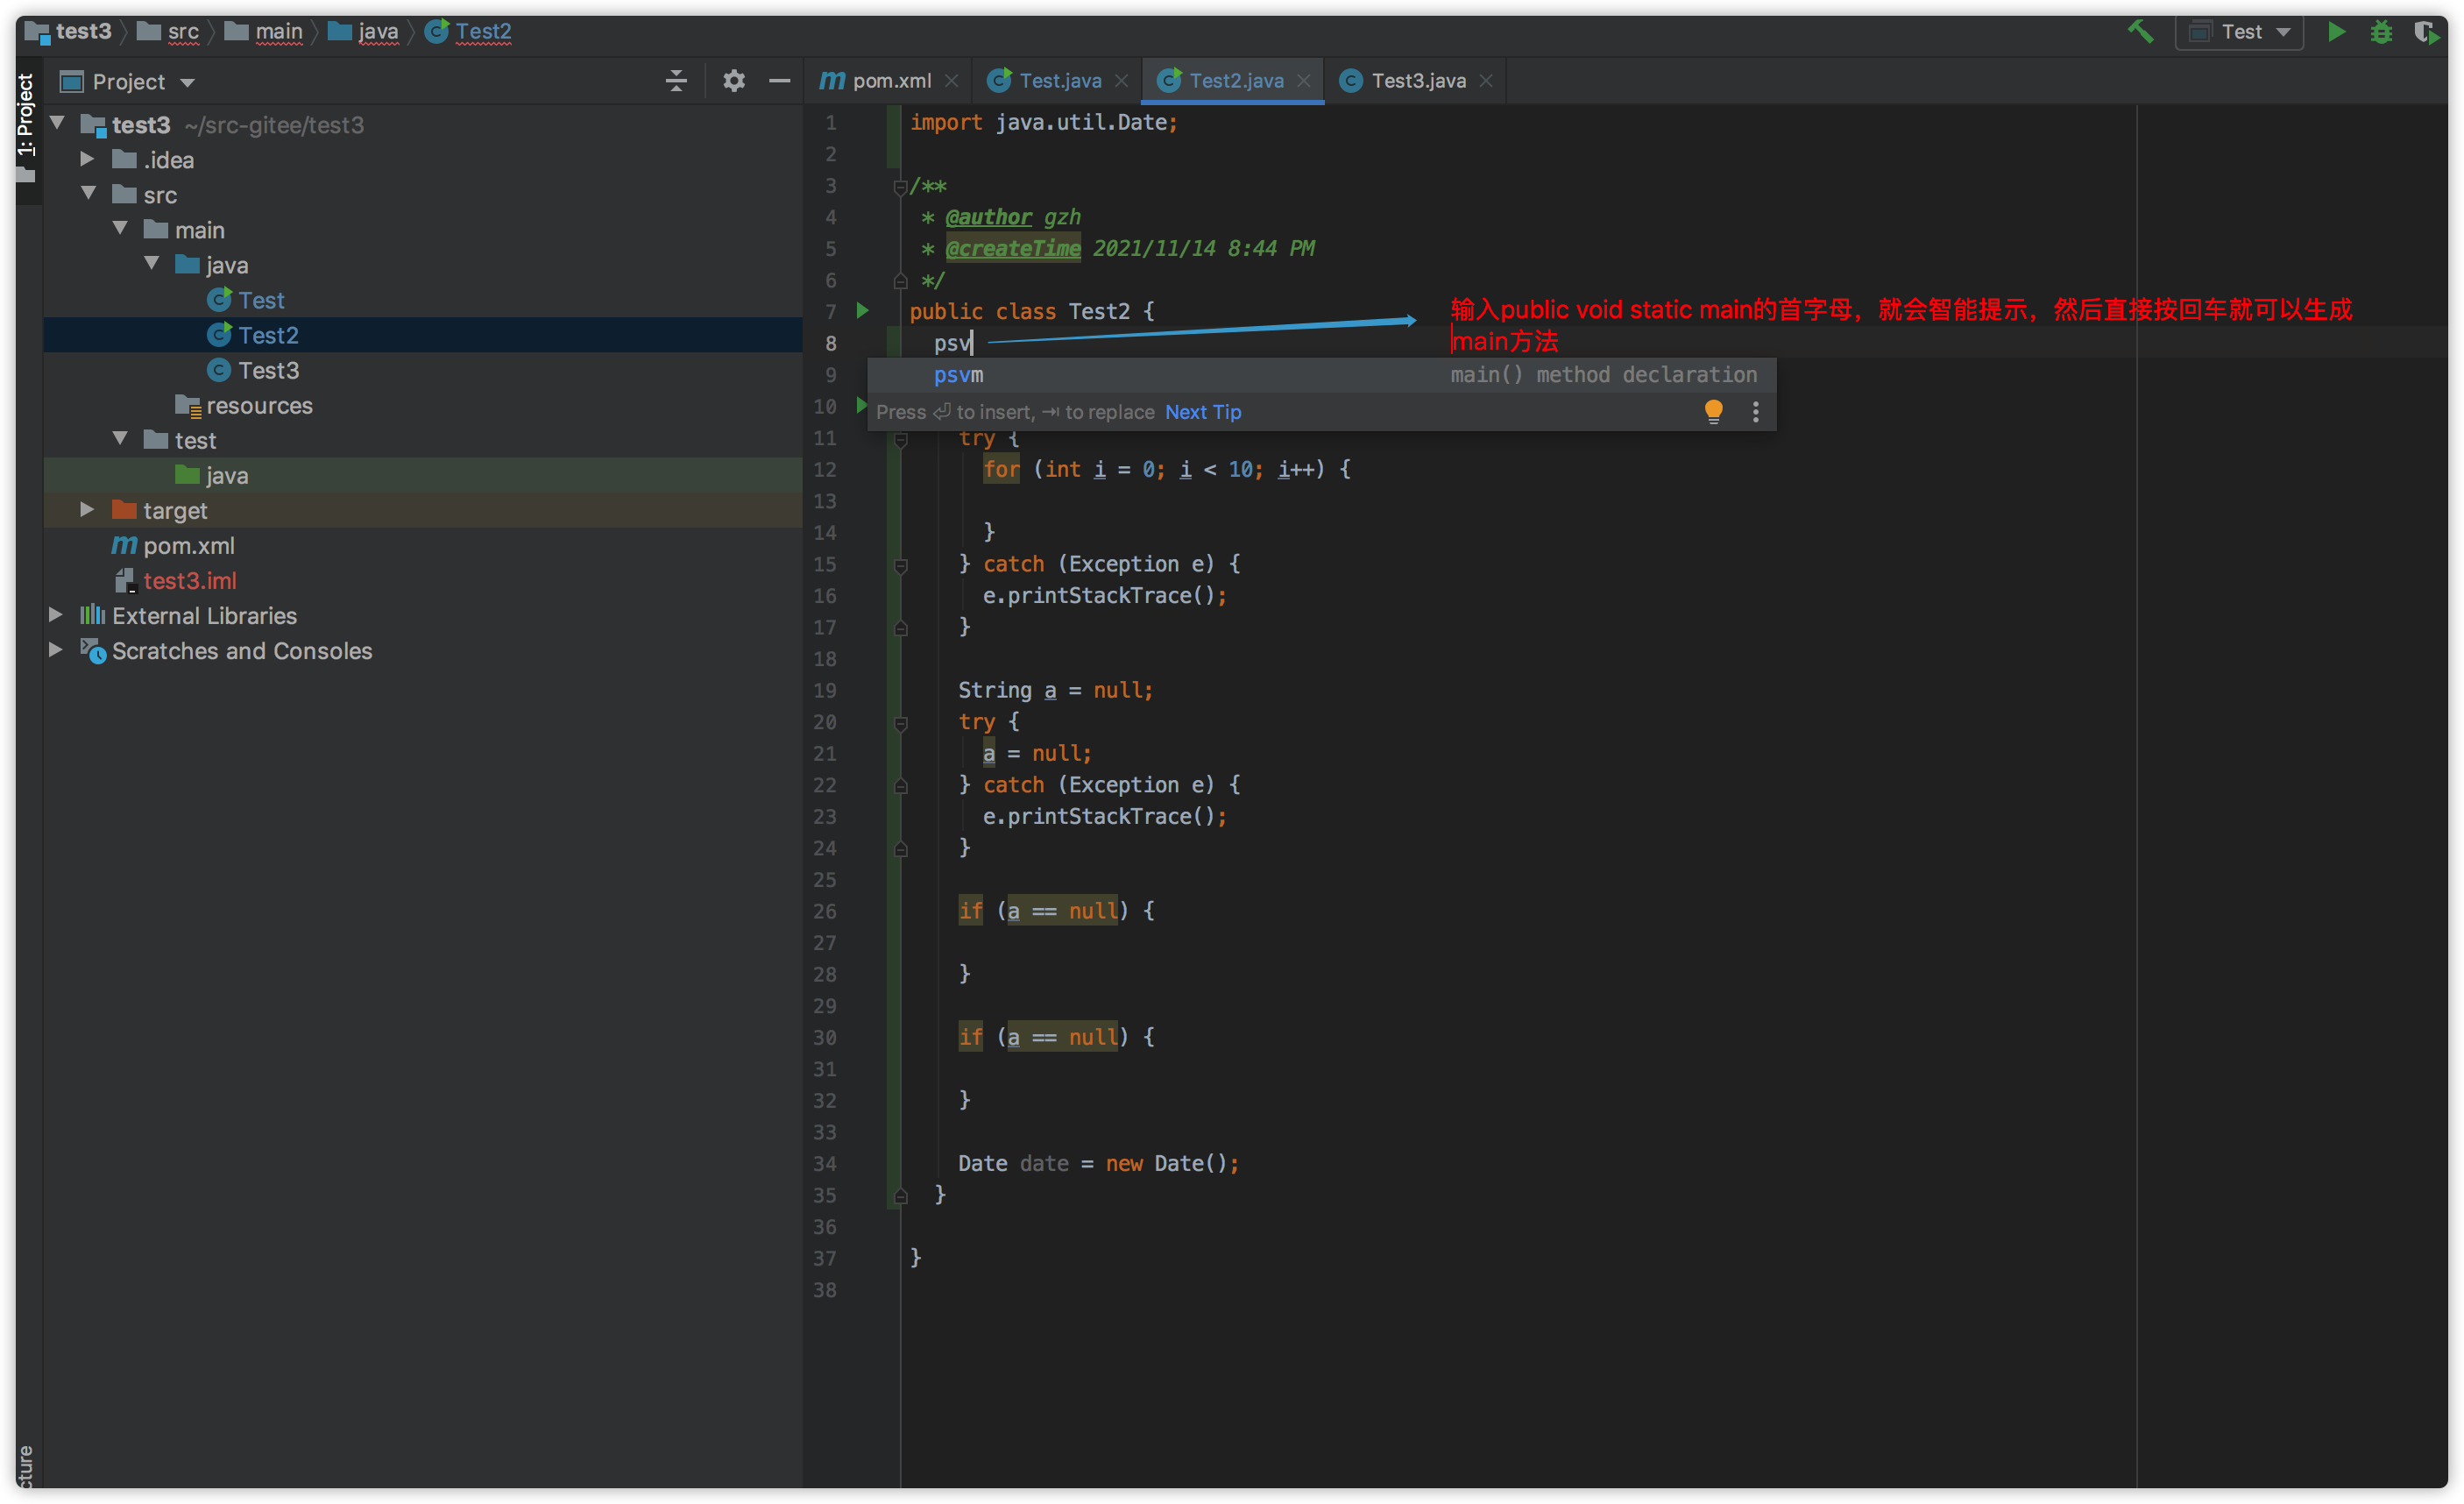Viewport: 2464px width, 1504px height.
Task: Run with coverage shield icon
Action: (2425, 31)
